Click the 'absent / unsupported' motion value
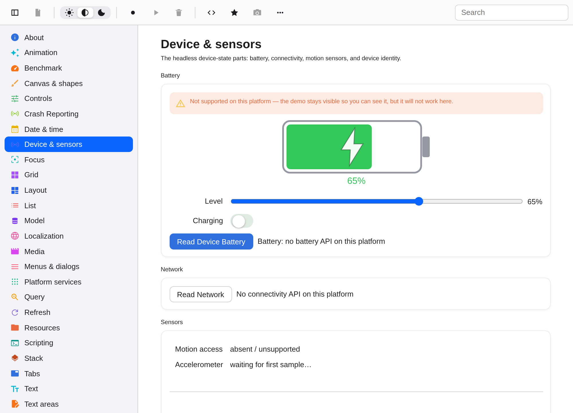Image resolution: width=573 pixels, height=413 pixels. pos(265,349)
